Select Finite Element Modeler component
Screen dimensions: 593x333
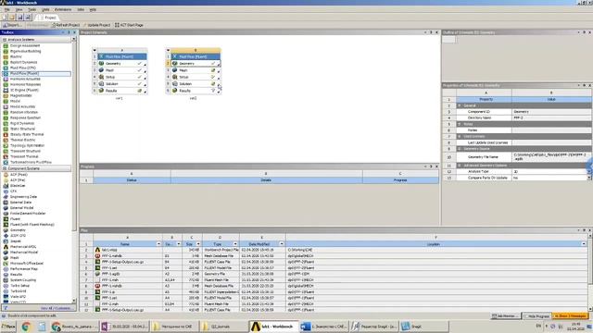tap(28, 214)
